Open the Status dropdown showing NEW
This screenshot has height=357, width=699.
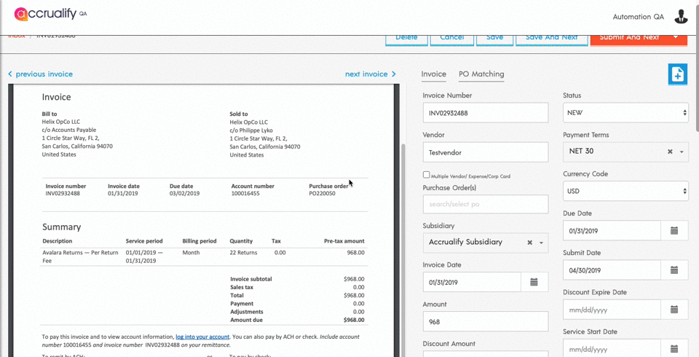[x=625, y=112]
